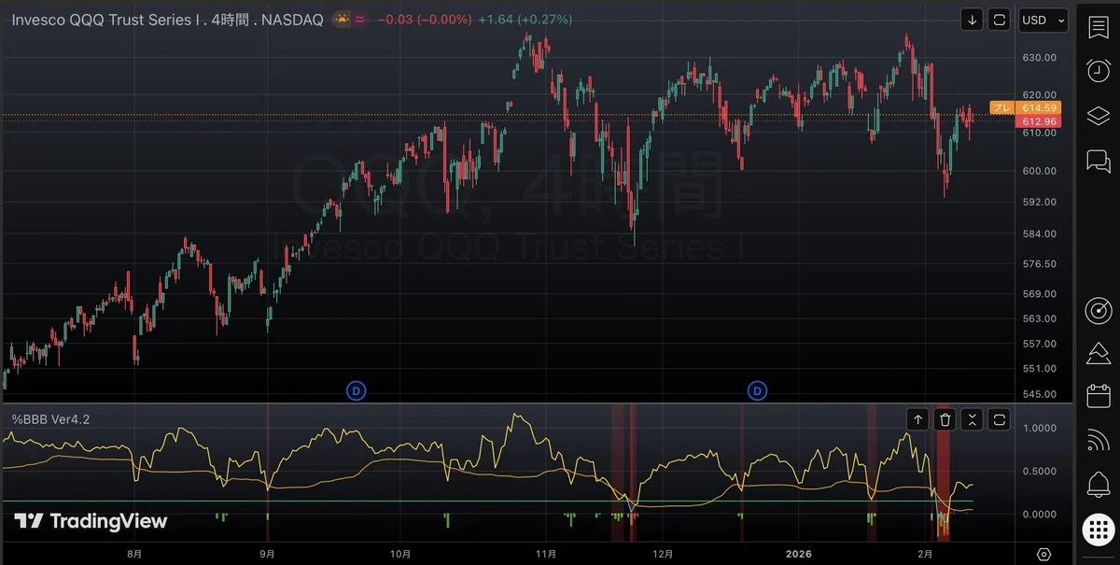Select the %BBB Ver4.2 indicator label
Viewport: 1120px width, 565px height.
click(50, 420)
